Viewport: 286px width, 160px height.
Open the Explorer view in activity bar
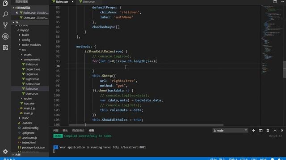5,3
